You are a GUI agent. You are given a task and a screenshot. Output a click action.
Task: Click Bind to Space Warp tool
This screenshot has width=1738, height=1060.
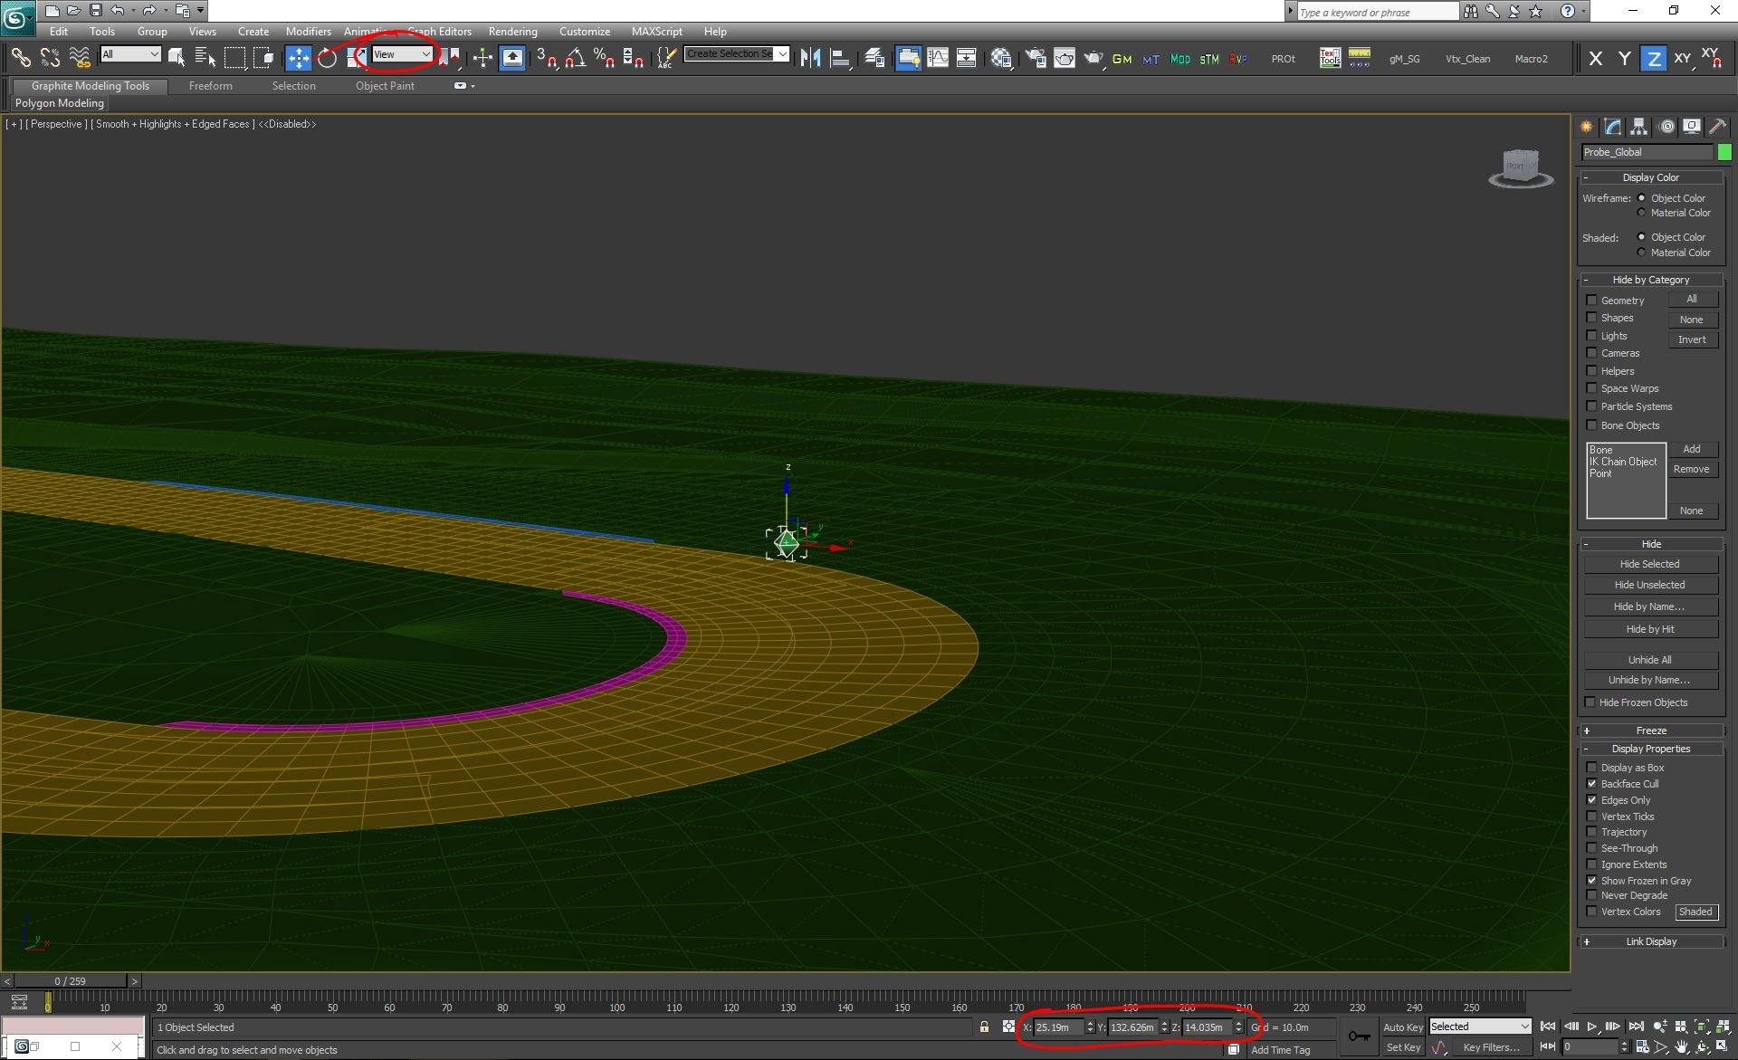pos(80,58)
